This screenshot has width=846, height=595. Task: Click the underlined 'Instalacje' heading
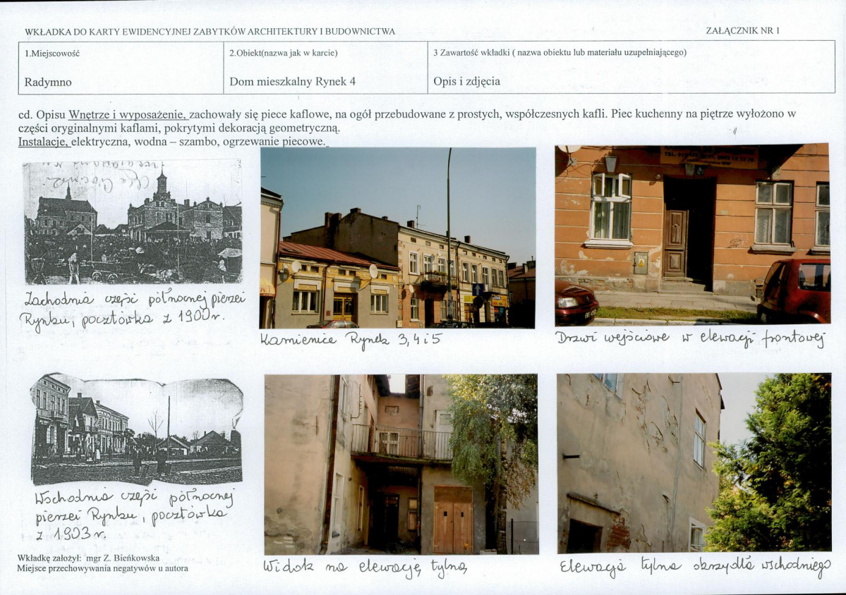pyautogui.click(x=44, y=142)
